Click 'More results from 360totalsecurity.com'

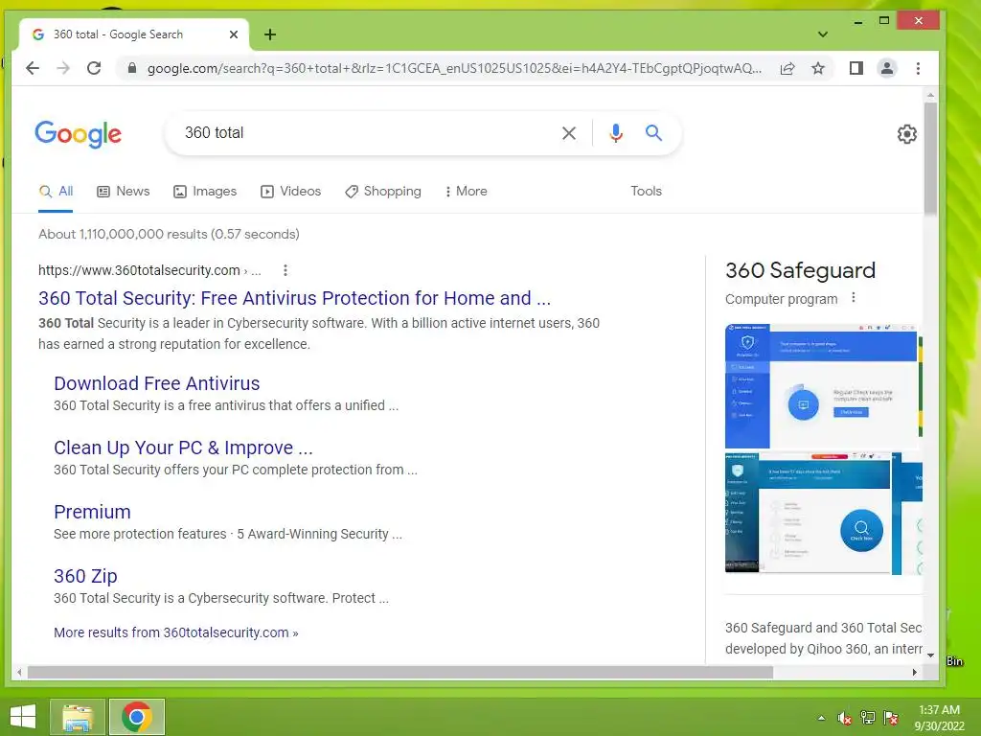coord(176,632)
